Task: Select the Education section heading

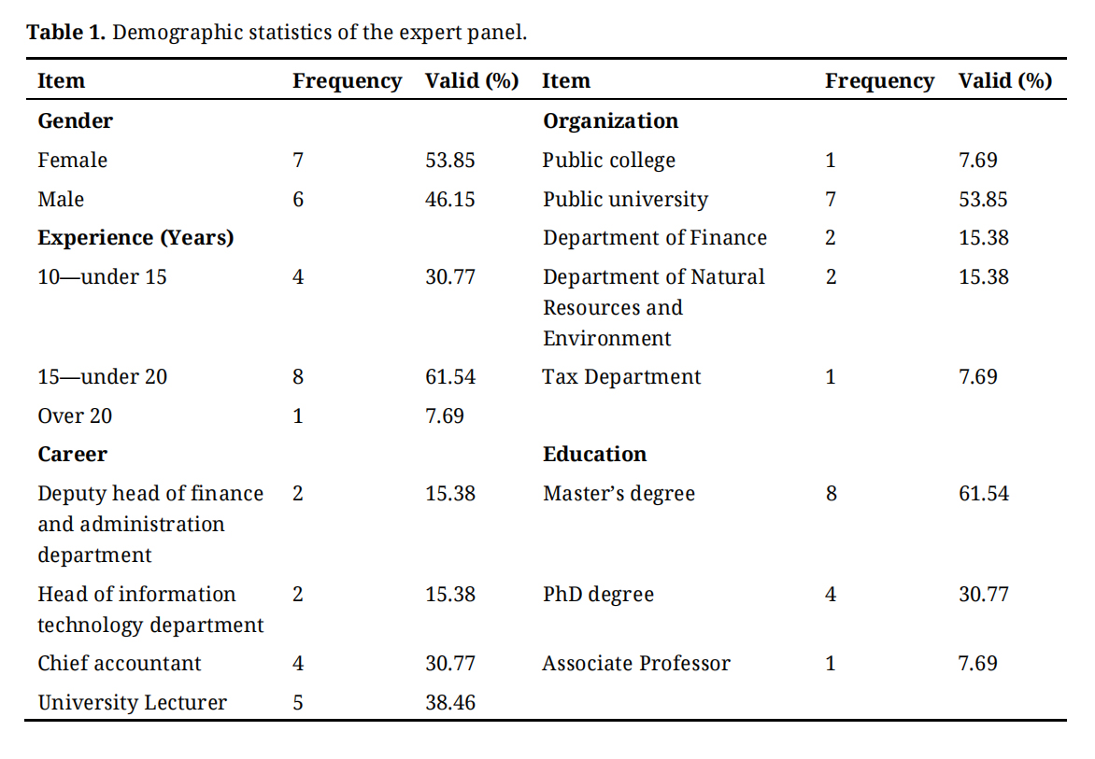Action: [594, 454]
